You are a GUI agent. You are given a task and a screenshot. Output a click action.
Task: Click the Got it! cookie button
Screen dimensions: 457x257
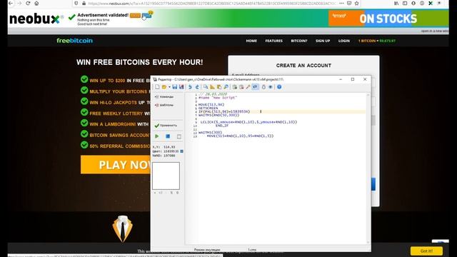point(426,251)
